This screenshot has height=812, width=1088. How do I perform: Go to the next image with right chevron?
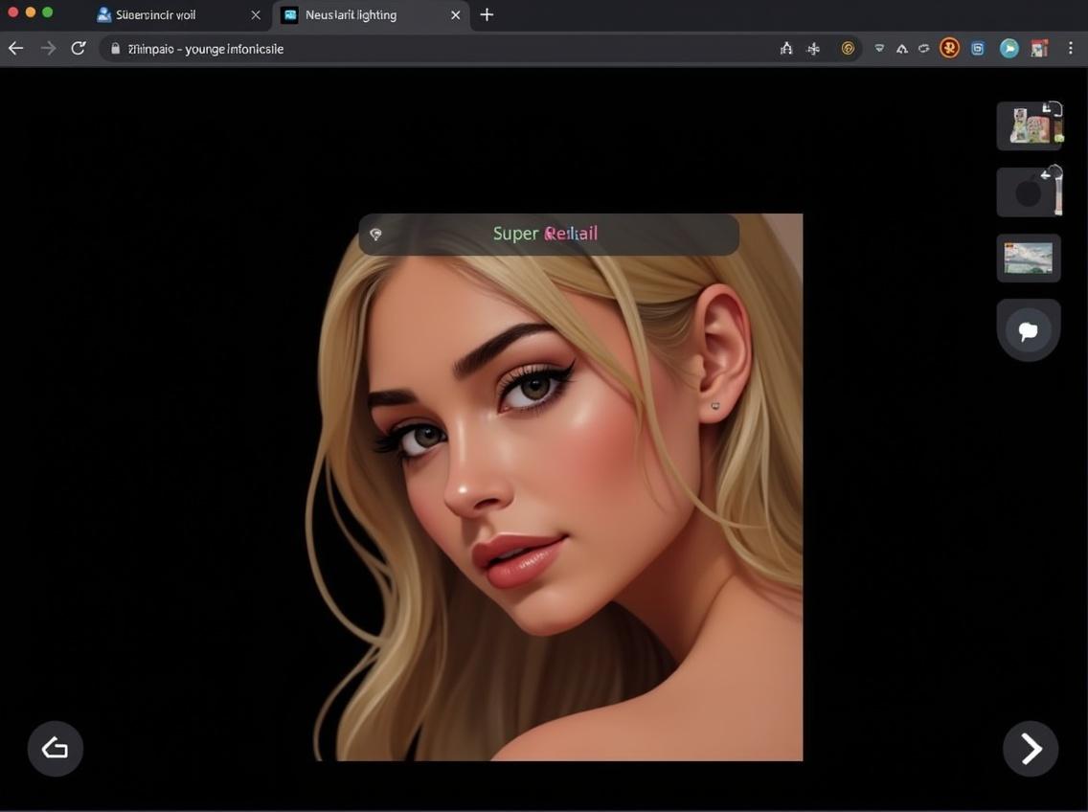click(x=1031, y=748)
